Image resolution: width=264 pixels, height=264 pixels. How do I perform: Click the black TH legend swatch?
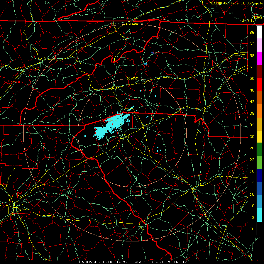tap(259, 228)
